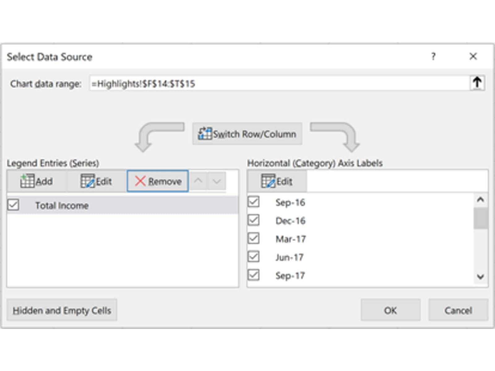The width and height of the screenshot is (495, 371).
Task: Click the collapse dialog arrow beside chart range
Action: click(x=477, y=83)
